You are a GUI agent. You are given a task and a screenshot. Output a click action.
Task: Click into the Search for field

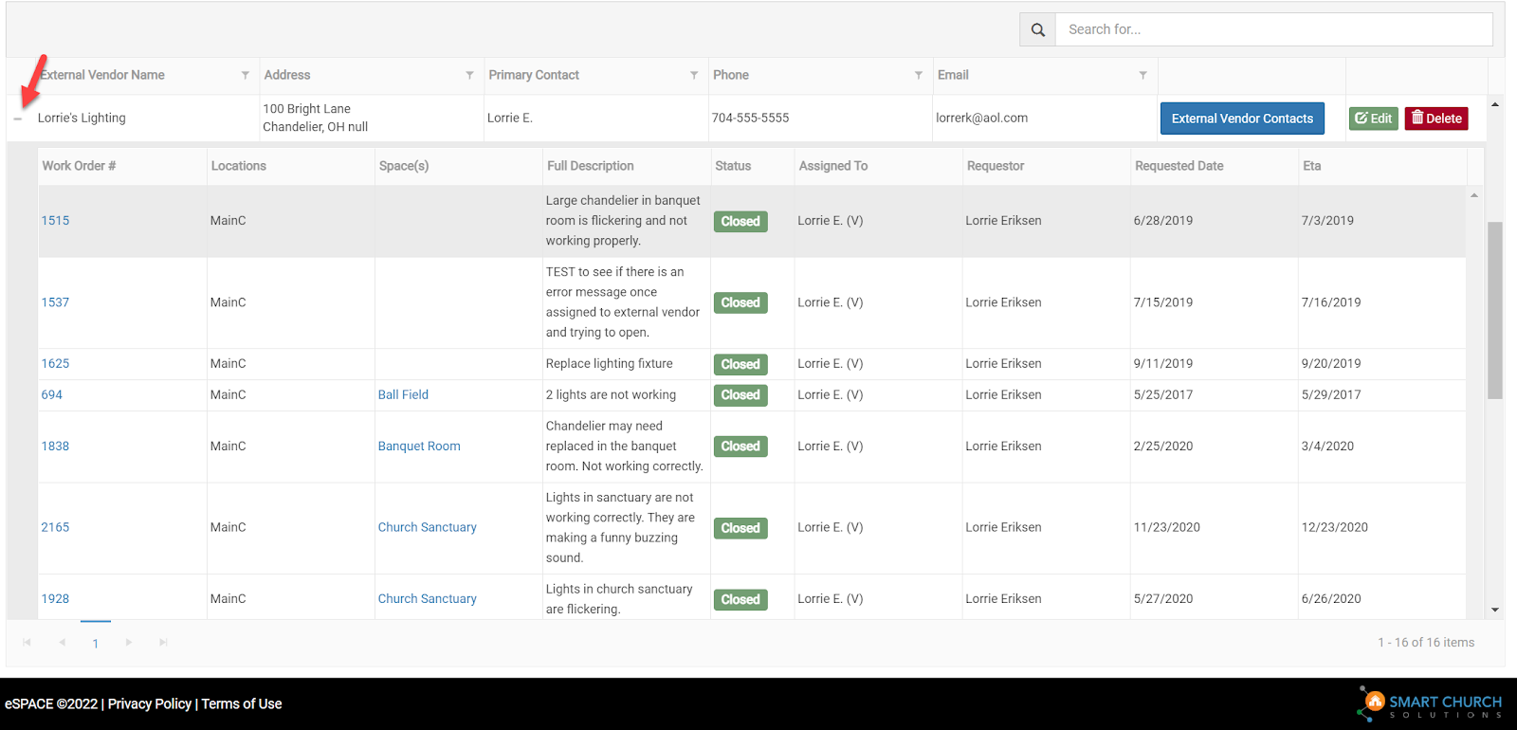[x=1273, y=29]
